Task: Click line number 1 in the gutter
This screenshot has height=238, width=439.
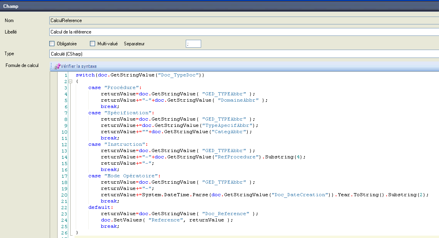Action: (65, 75)
